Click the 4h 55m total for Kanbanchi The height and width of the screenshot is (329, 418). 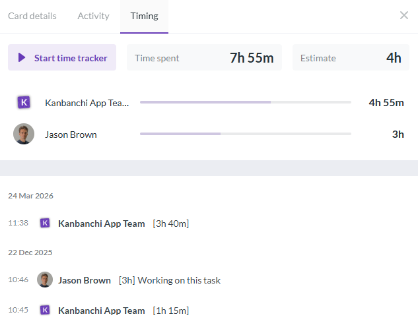coord(386,102)
